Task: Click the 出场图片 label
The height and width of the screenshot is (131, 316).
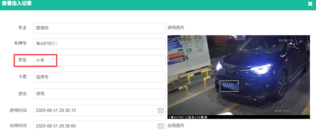Action: pos(176,126)
